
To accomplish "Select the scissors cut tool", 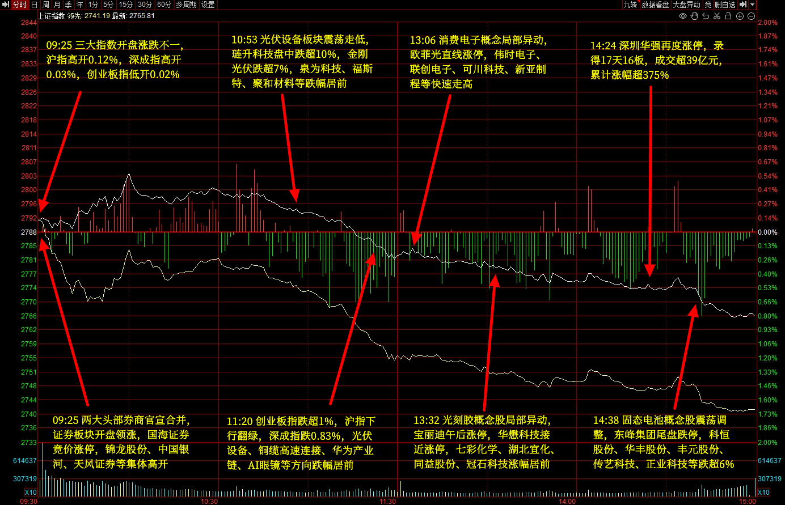I will [717, 16].
